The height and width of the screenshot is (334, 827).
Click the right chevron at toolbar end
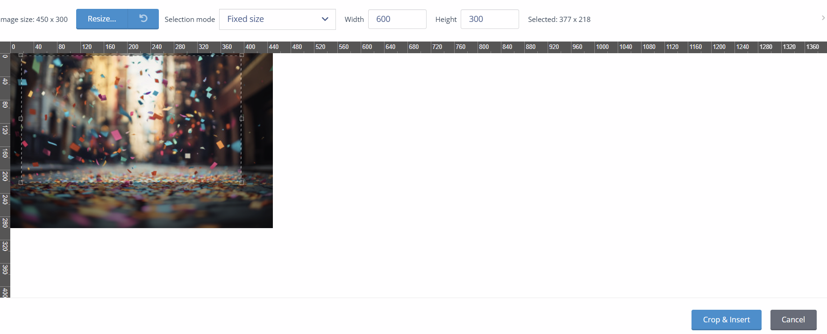click(x=823, y=18)
